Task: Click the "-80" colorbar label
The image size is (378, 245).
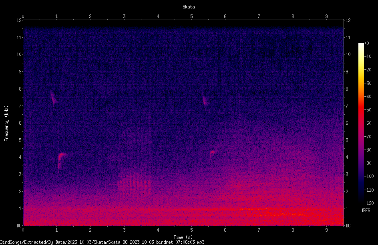Action: [x=368, y=150]
